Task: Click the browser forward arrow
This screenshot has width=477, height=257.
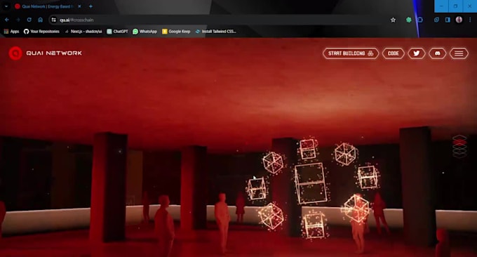Action: (x=18, y=20)
